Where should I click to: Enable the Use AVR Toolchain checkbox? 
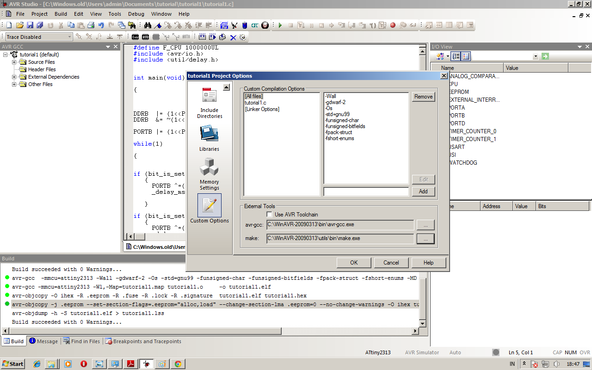pos(269,215)
